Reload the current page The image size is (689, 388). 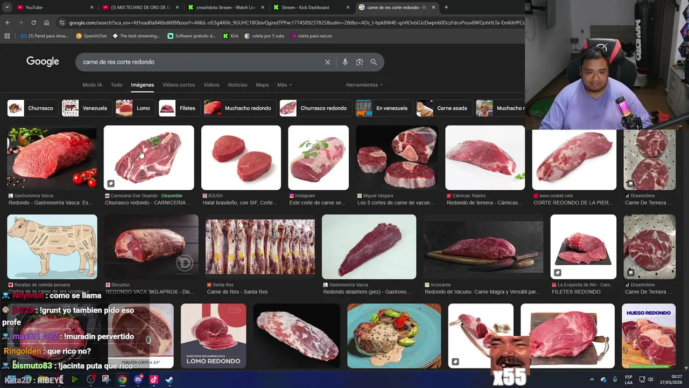click(33, 23)
